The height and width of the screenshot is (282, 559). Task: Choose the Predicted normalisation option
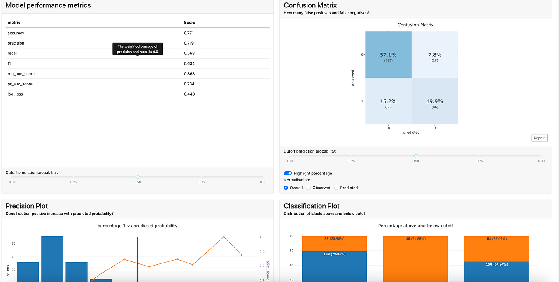pyautogui.click(x=336, y=188)
